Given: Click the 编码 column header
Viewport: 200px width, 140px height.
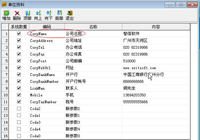Looking at the screenshot, I should [x=47, y=27].
